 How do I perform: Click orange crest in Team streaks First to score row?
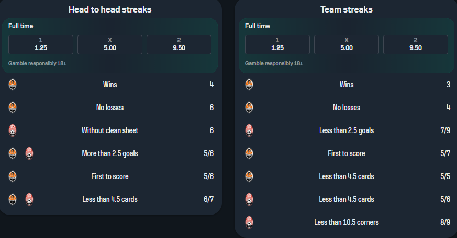250,153
